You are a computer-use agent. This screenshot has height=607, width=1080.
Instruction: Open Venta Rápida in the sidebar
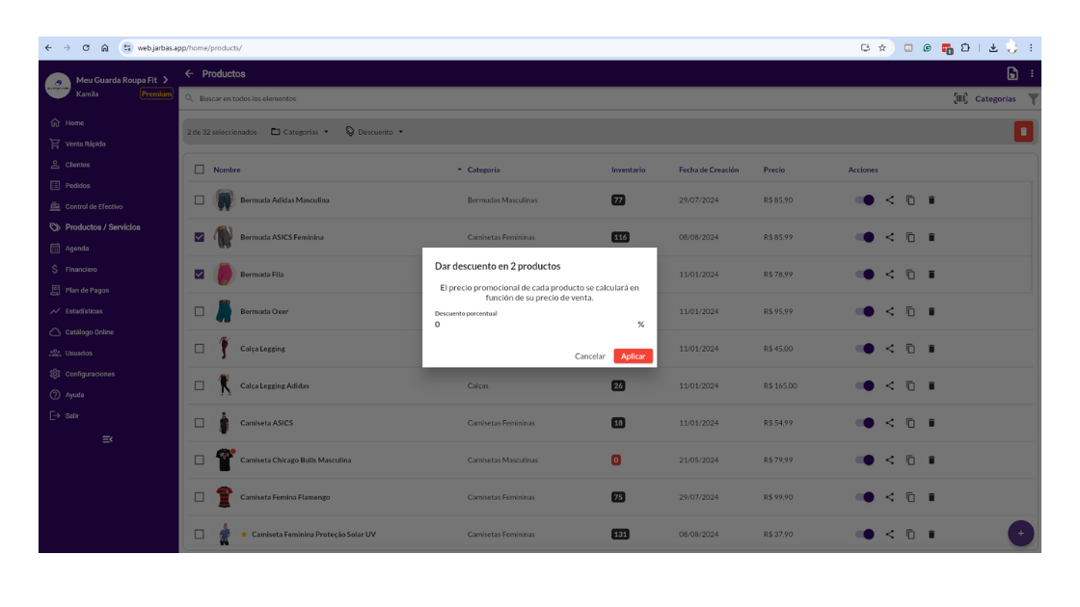click(85, 144)
